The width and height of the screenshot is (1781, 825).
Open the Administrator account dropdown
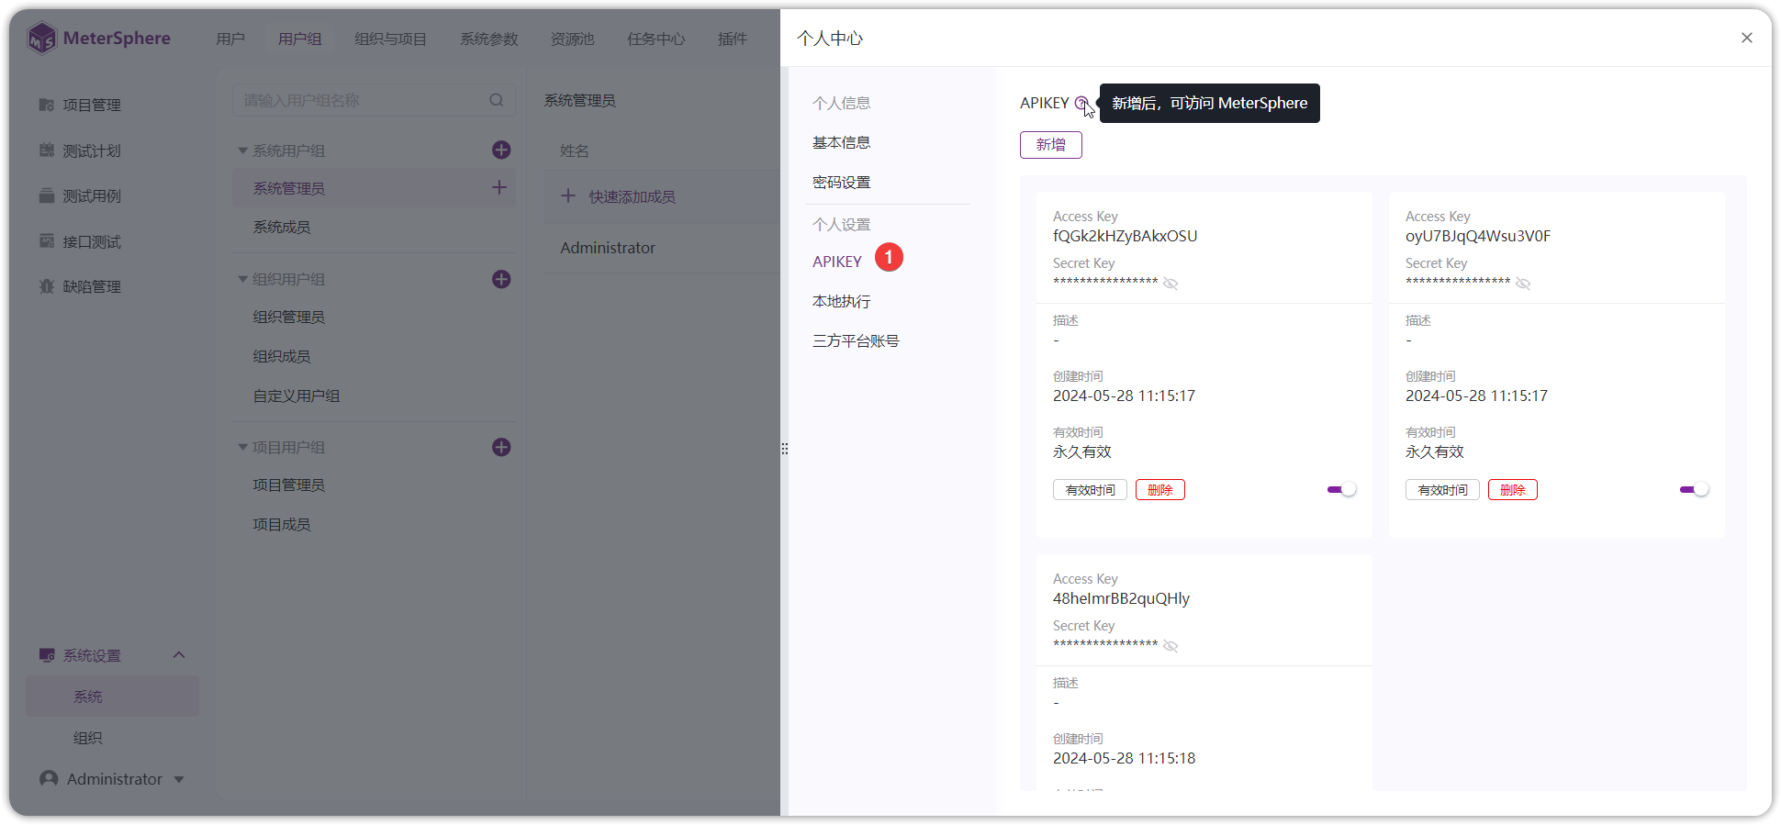point(179,779)
